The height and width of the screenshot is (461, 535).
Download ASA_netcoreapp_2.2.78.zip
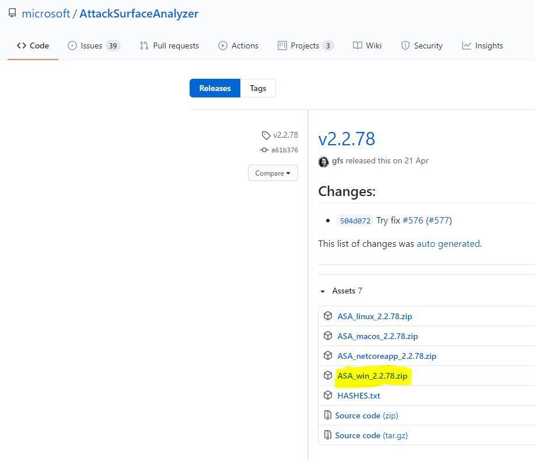pyautogui.click(x=387, y=356)
